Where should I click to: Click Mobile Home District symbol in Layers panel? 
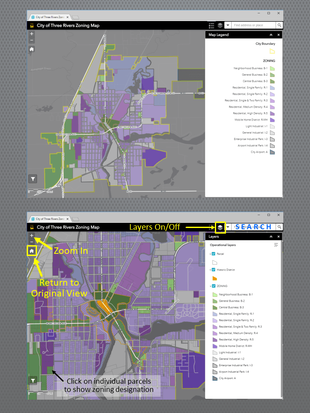tap(215, 346)
